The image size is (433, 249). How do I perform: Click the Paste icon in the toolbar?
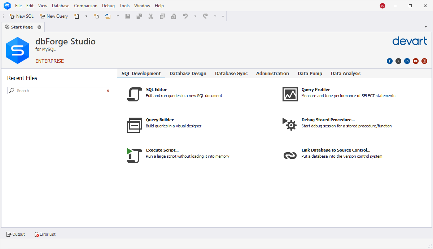(174, 16)
